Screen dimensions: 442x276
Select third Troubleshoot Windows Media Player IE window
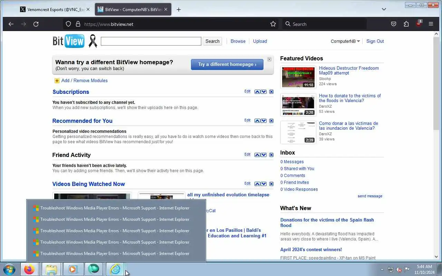click(x=116, y=231)
